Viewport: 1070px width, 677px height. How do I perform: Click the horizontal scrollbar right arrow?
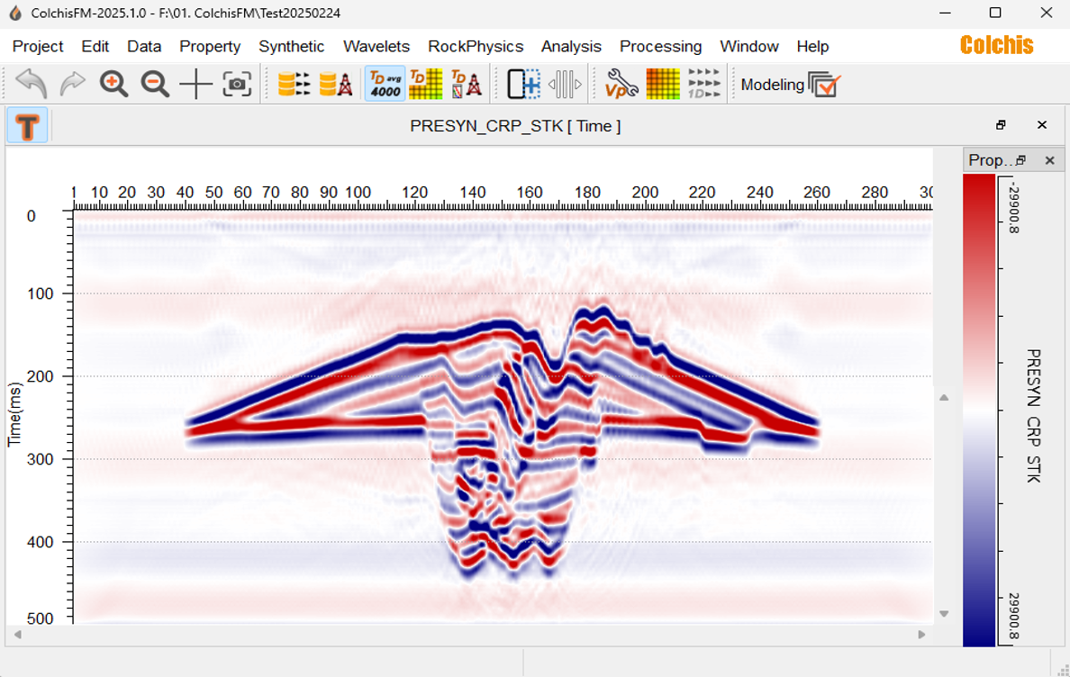[x=921, y=634]
